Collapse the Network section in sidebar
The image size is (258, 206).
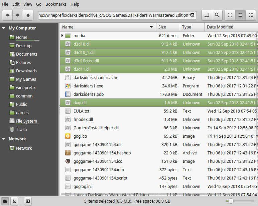[3, 139]
